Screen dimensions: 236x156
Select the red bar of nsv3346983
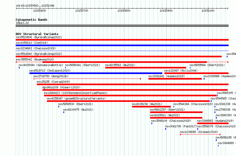[x=213, y=123]
